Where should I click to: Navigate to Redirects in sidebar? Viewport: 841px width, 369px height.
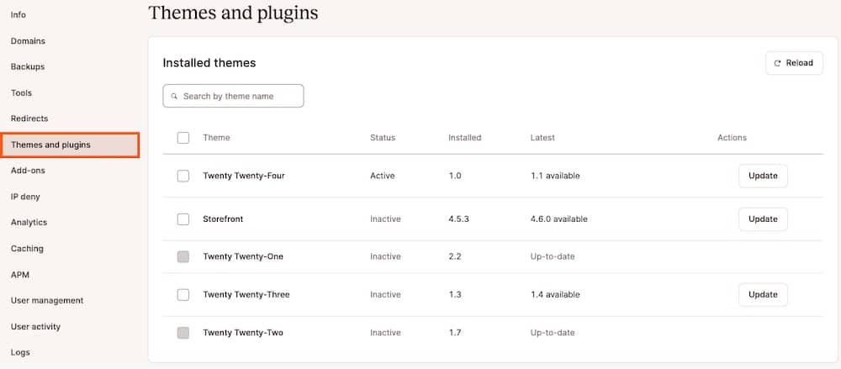29,119
